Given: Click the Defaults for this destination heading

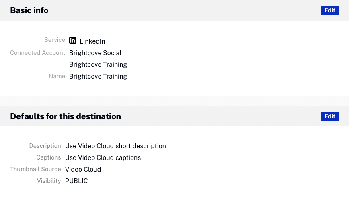Looking at the screenshot, I should (x=66, y=116).
